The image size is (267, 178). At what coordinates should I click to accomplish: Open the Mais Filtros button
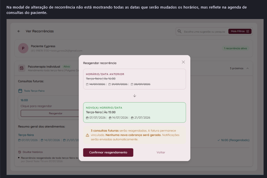point(240,32)
